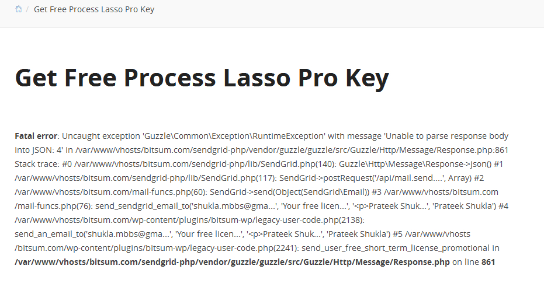
Task: Click the home icon in breadcrumb
Action: pos(19,9)
